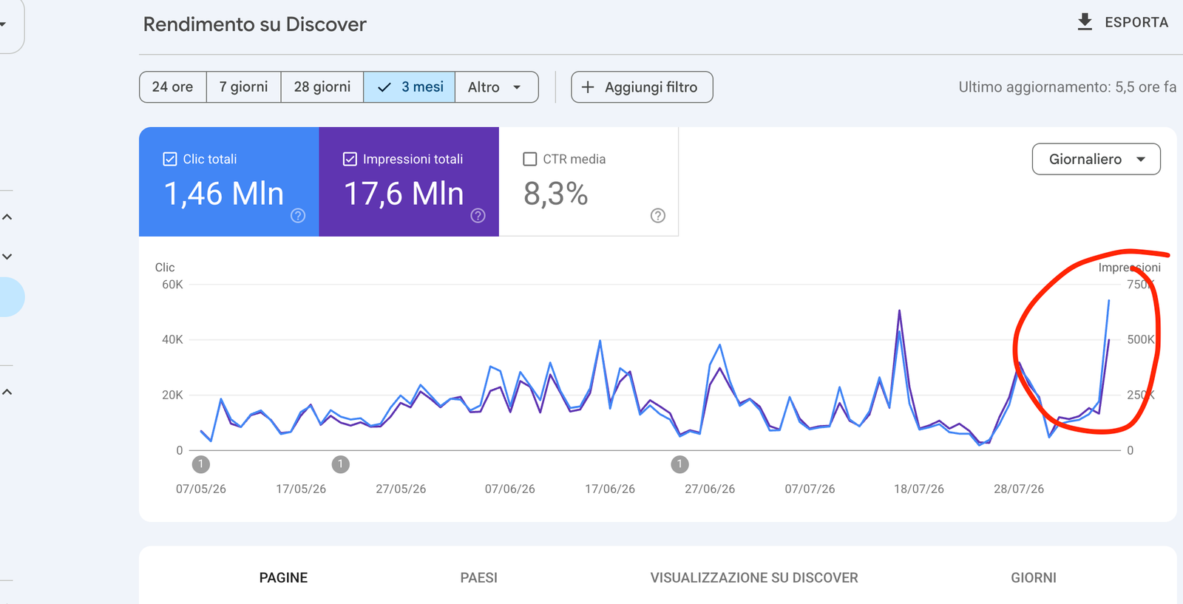
Task: Click the 07/07/26 axis date label
Action: (x=810, y=489)
